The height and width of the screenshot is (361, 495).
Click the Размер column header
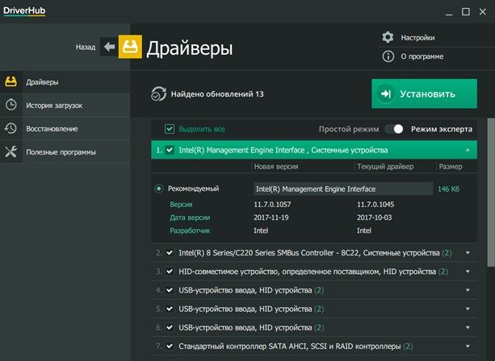451,166
